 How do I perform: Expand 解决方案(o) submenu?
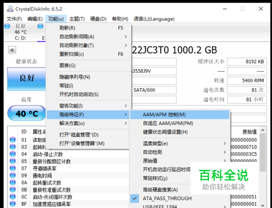coord(89,123)
